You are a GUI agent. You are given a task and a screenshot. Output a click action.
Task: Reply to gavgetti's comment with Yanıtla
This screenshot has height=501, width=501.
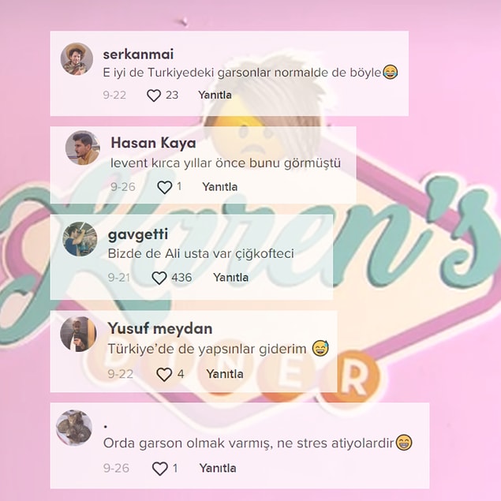click(230, 278)
